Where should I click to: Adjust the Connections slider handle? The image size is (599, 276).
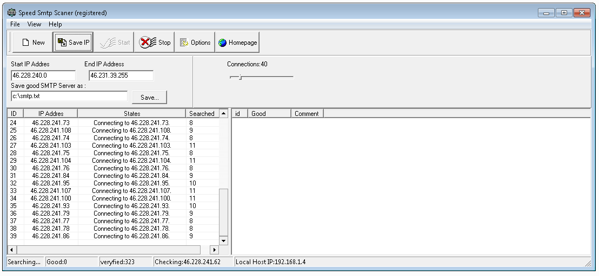pyautogui.click(x=239, y=77)
